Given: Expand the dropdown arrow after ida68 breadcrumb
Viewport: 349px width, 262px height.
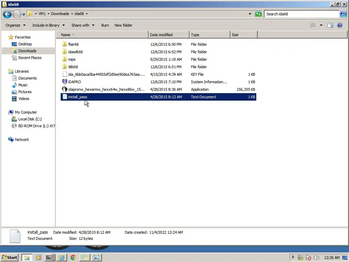Looking at the screenshot, I should [x=87, y=14].
